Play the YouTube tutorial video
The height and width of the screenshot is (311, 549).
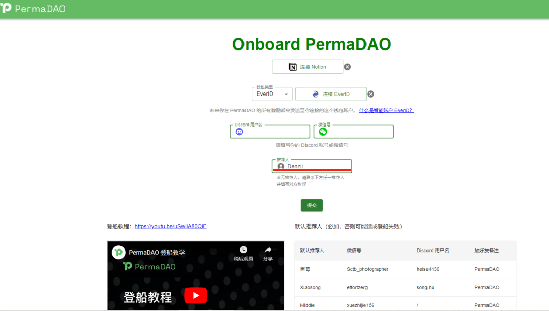pos(196,296)
